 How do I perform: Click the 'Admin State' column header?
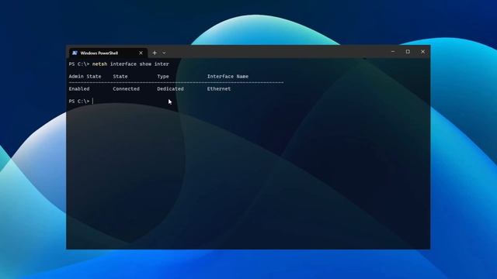coord(85,76)
